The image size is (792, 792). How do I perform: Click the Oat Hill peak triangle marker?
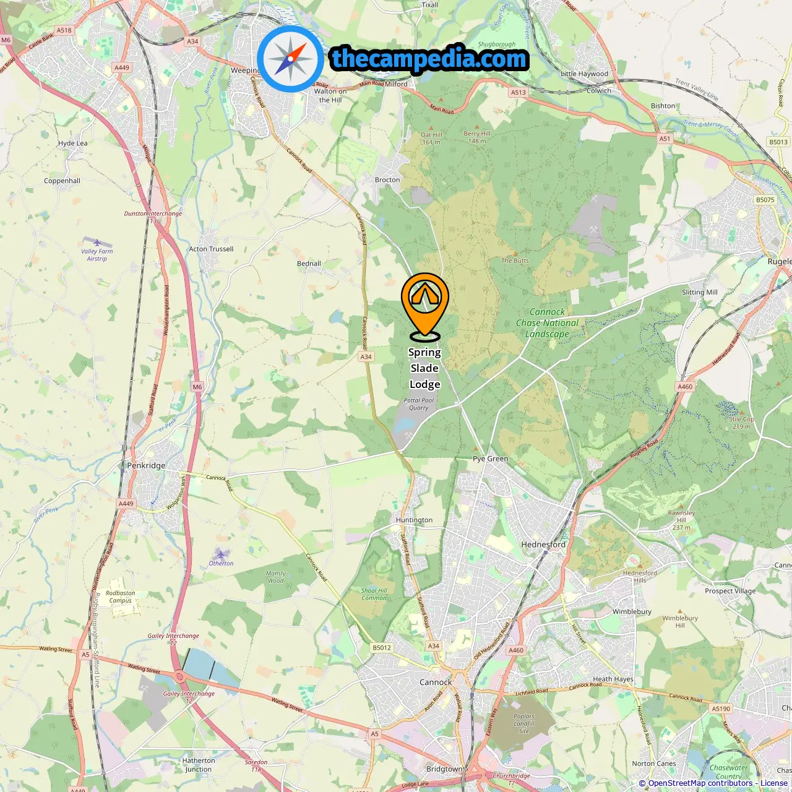coord(431,128)
